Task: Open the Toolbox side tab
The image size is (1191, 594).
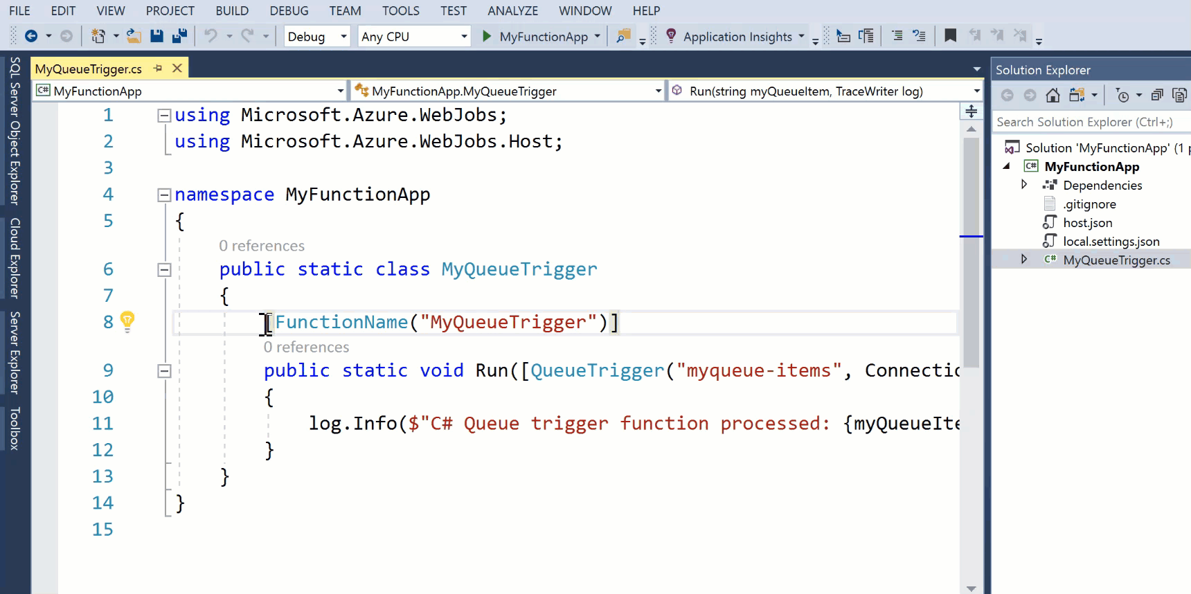Action: [x=15, y=429]
